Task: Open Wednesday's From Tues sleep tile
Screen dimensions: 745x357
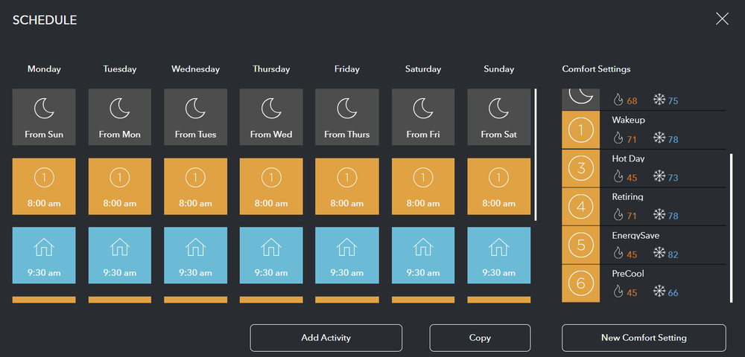Action: pos(195,117)
